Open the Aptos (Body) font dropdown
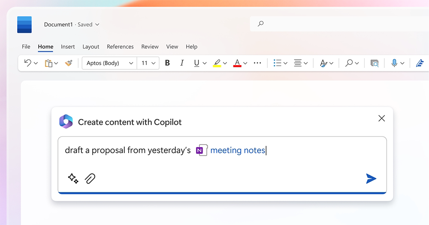429x225 pixels. pyautogui.click(x=109, y=63)
